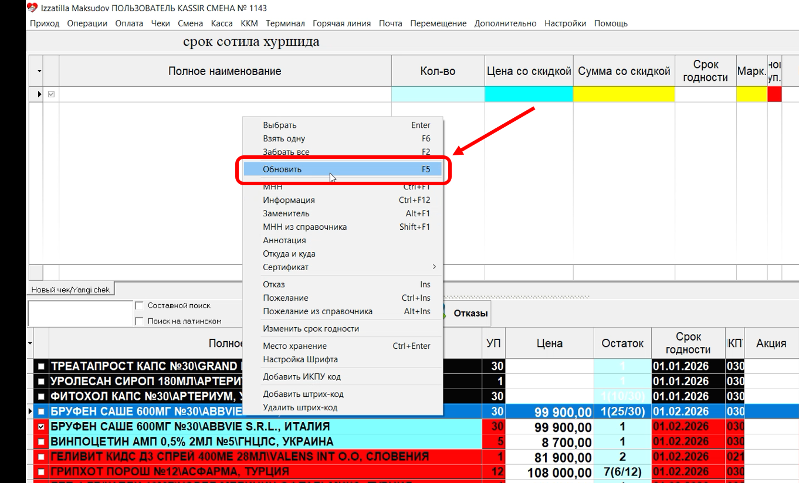Select Добавить штрих-код menu entry
The height and width of the screenshot is (483, 799).
(343, 394)
